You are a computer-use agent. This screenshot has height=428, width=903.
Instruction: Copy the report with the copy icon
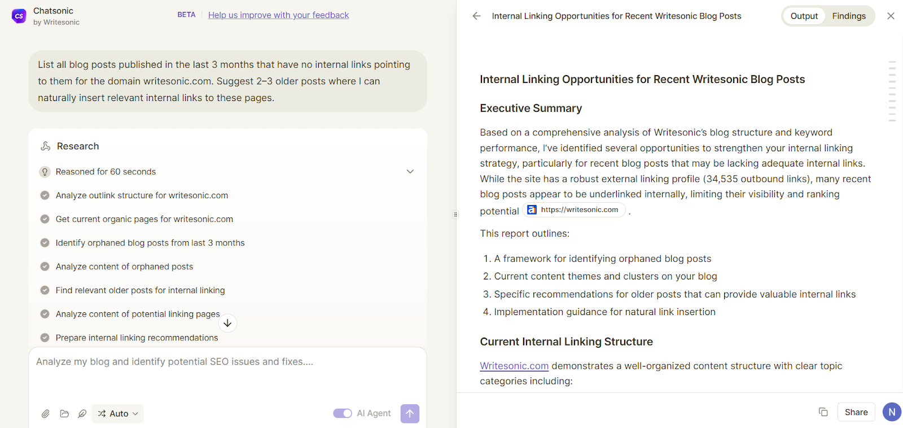click(823, 412)
